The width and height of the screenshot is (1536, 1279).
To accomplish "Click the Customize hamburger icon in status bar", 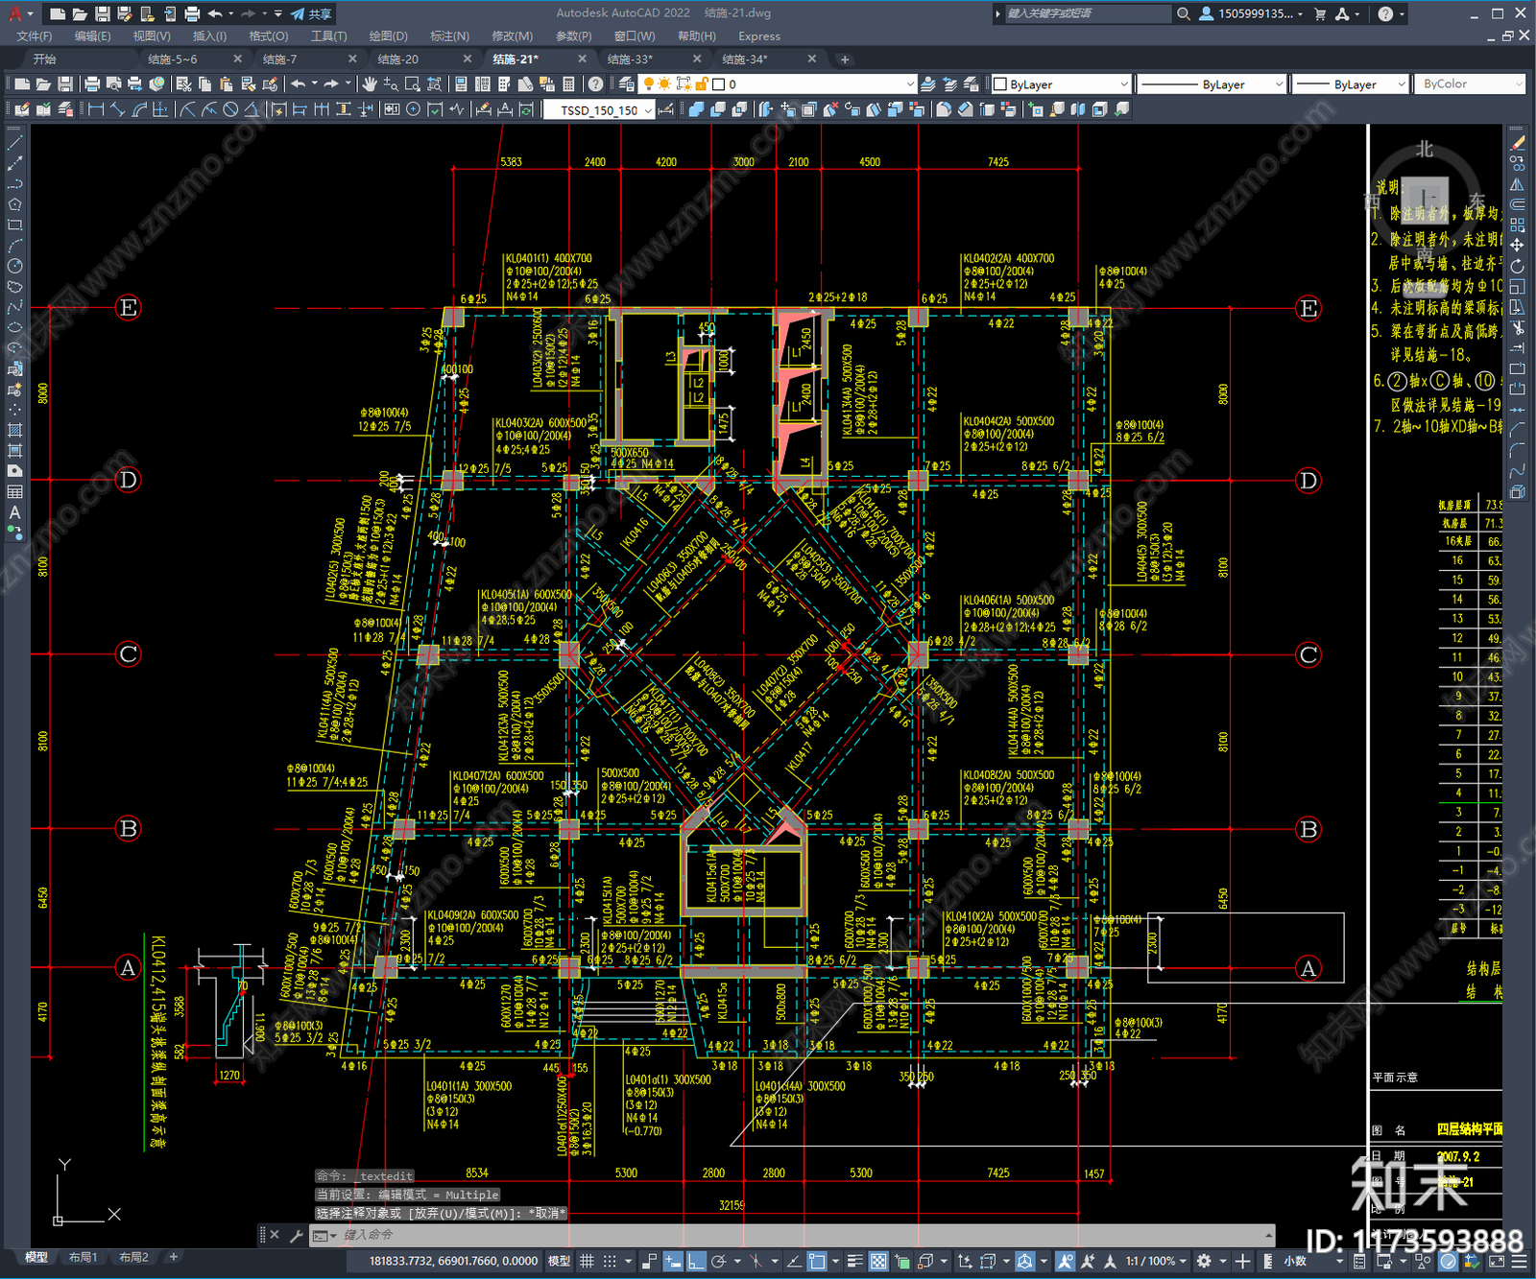I will (1521, 1261).
